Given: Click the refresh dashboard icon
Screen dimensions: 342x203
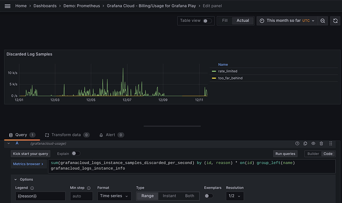Looking at the screenshot, I should coord(336,21).
